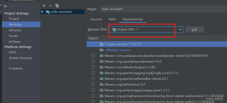Select redis-assistant module name in tree
This screenshot has width=227, height=103.
click(61, 12)
